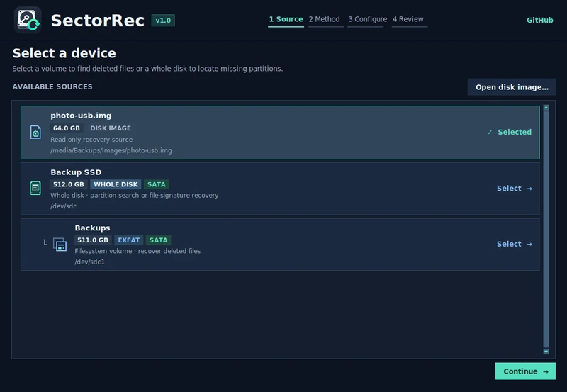Click the Select a device heading

pyautogui.click(x=64, y=53)
